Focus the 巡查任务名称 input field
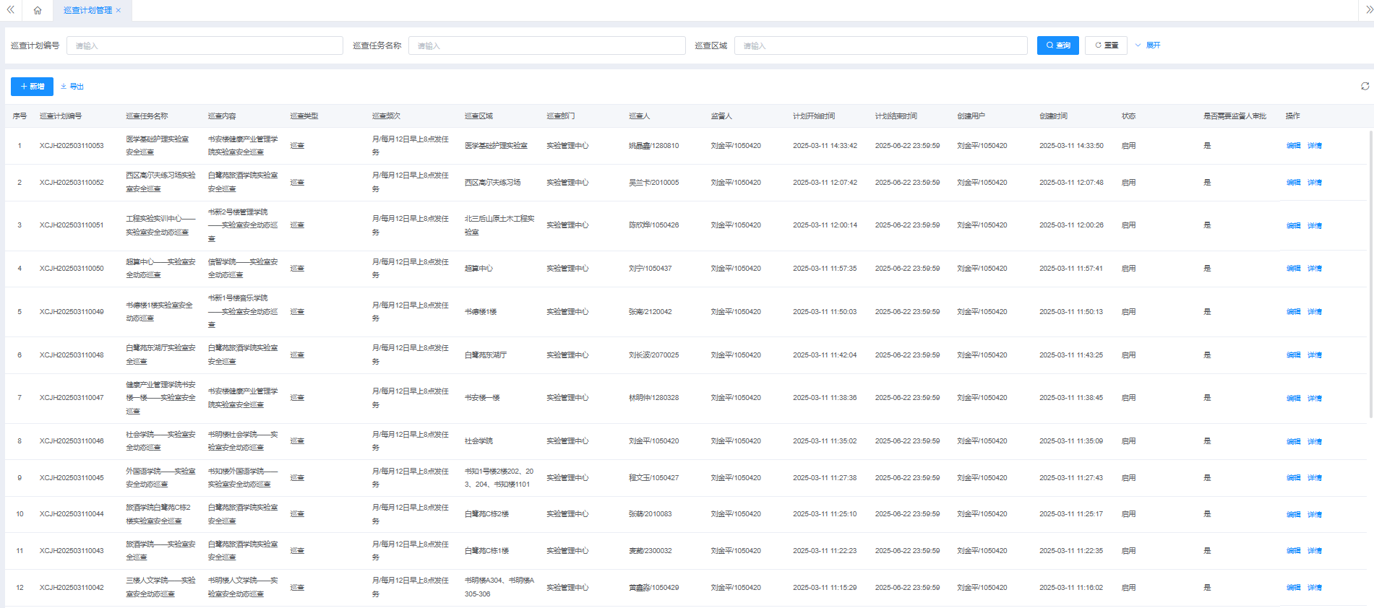The image size is (1374, 608). tap(546, 45)
